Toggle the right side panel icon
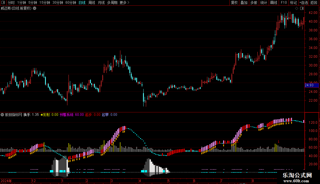The height and width of the screenshot is (184, 320). coord(302,8)
